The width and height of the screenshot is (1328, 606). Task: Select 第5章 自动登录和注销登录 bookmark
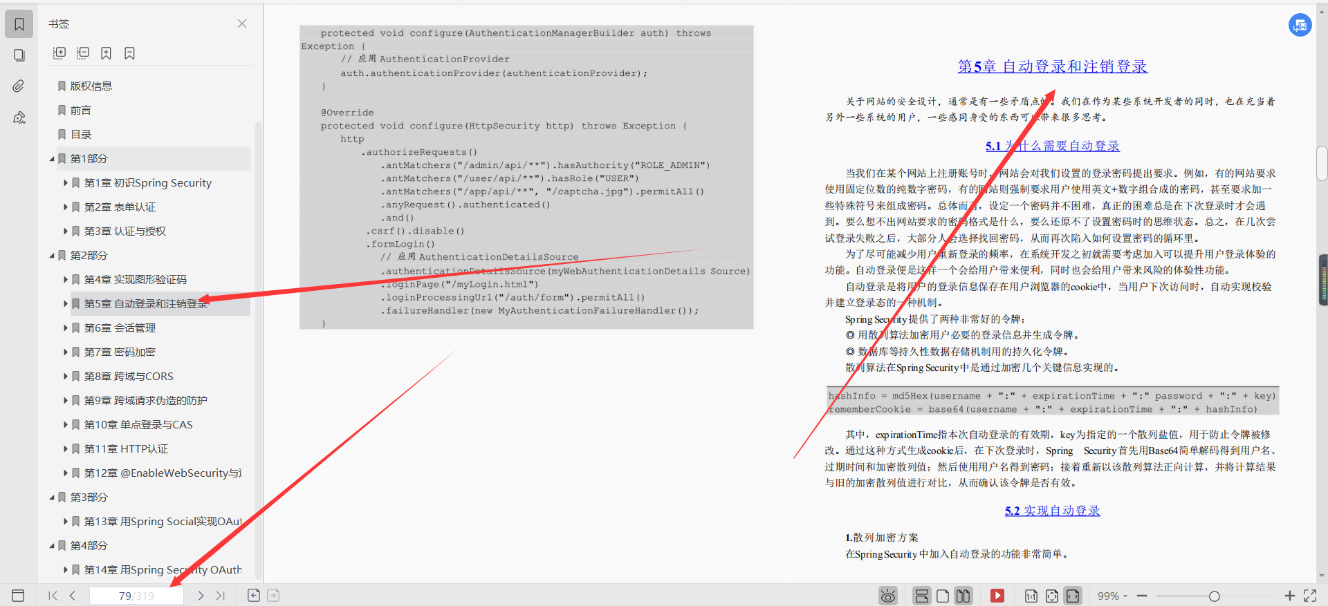pyautogui.click(x=146, y=304)
